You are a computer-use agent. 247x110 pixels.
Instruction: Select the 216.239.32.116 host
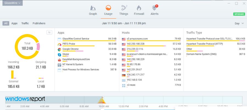[151, 50]
